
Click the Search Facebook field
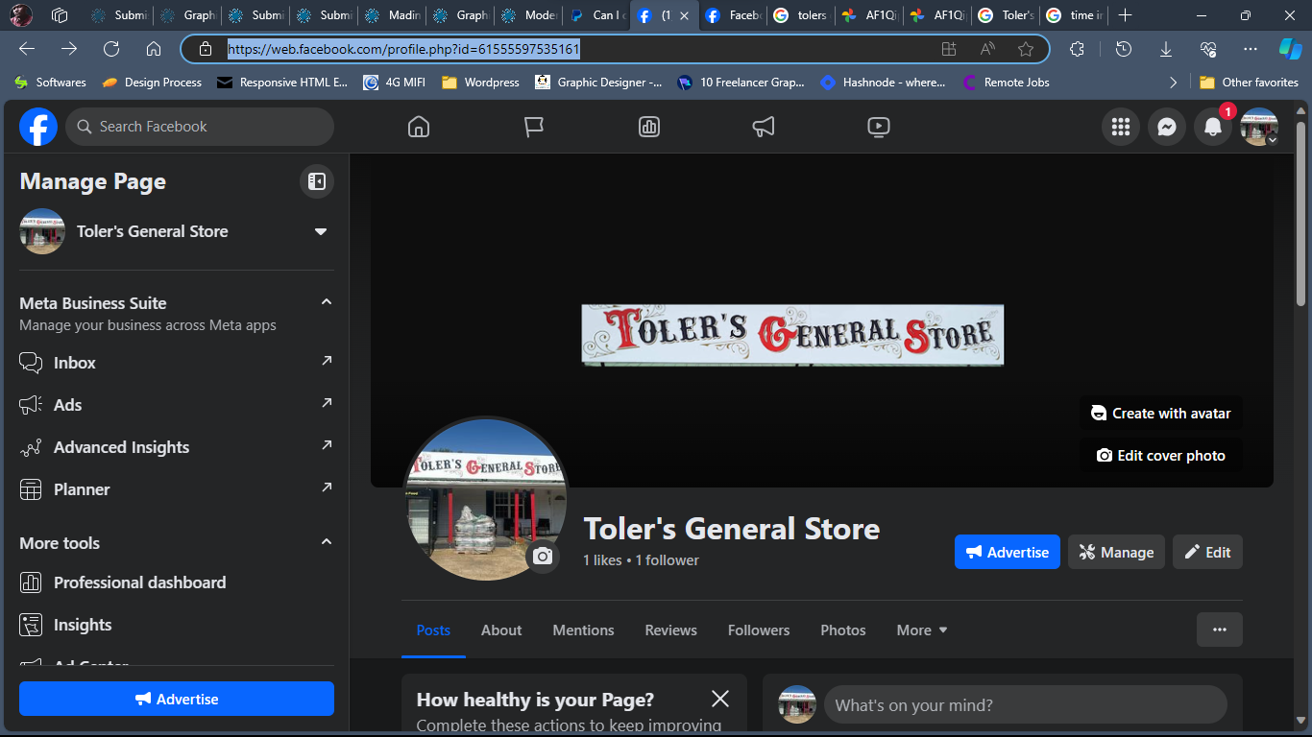(200, 127)
